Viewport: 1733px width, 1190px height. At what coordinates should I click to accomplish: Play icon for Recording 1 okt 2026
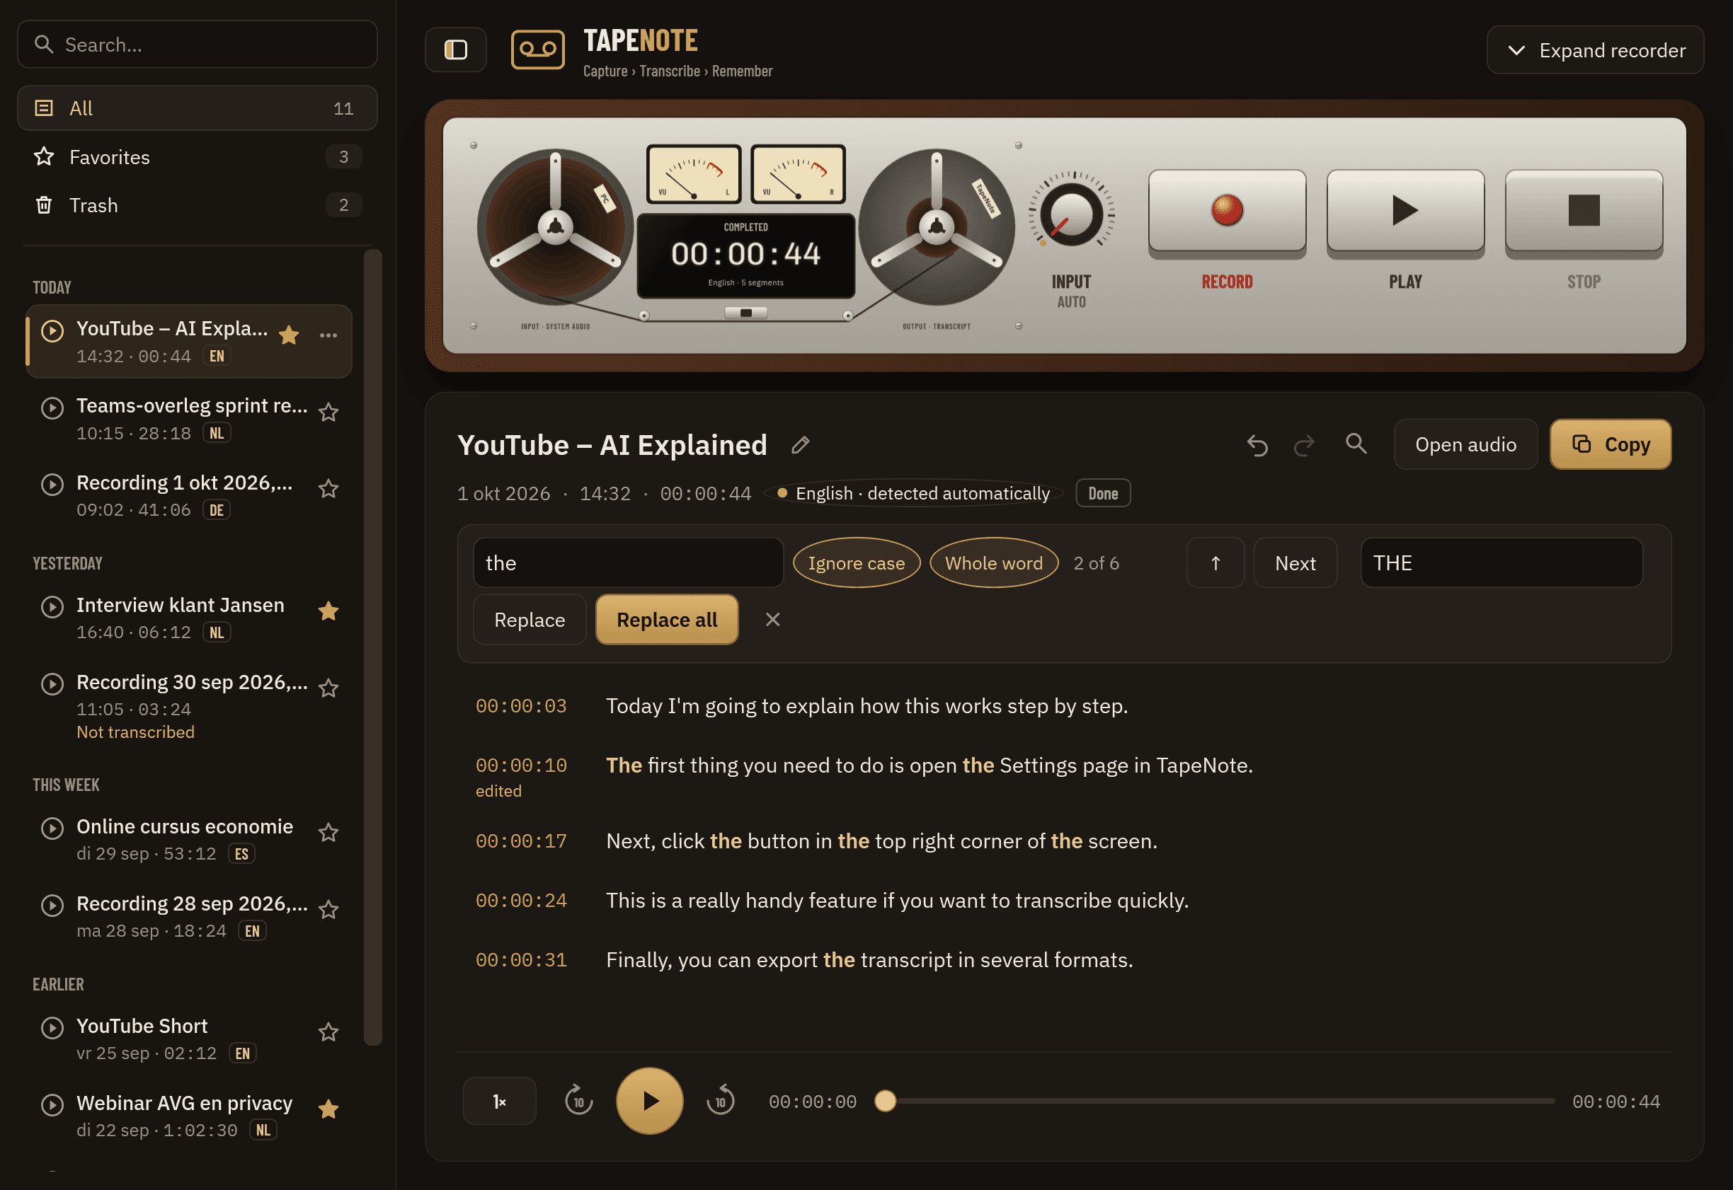click(52, 485)
